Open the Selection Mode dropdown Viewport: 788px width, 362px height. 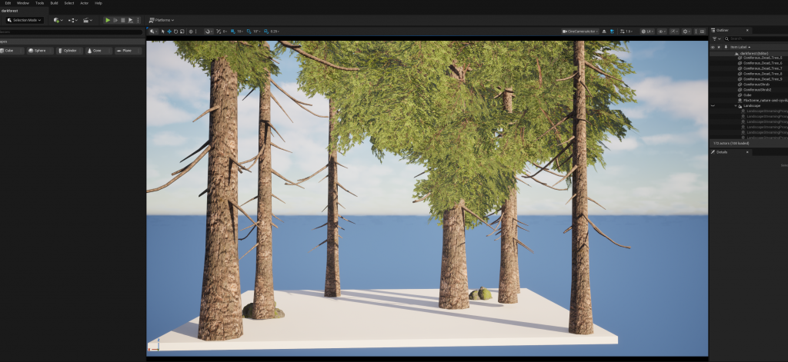(23, 20)
